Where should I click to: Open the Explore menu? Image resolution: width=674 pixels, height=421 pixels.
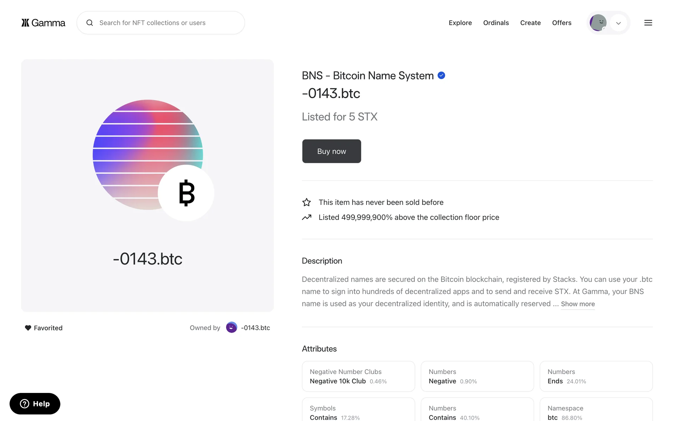[x=460, y=23]
